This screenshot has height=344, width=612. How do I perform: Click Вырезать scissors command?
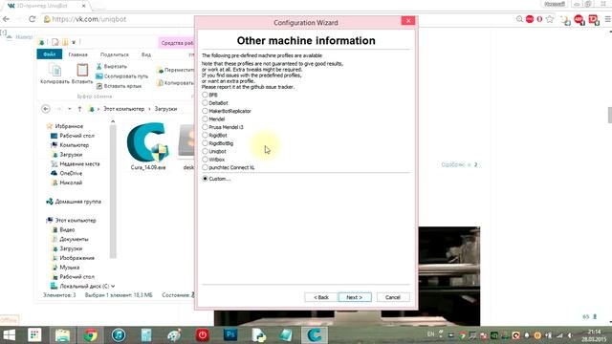click(112, 66)
